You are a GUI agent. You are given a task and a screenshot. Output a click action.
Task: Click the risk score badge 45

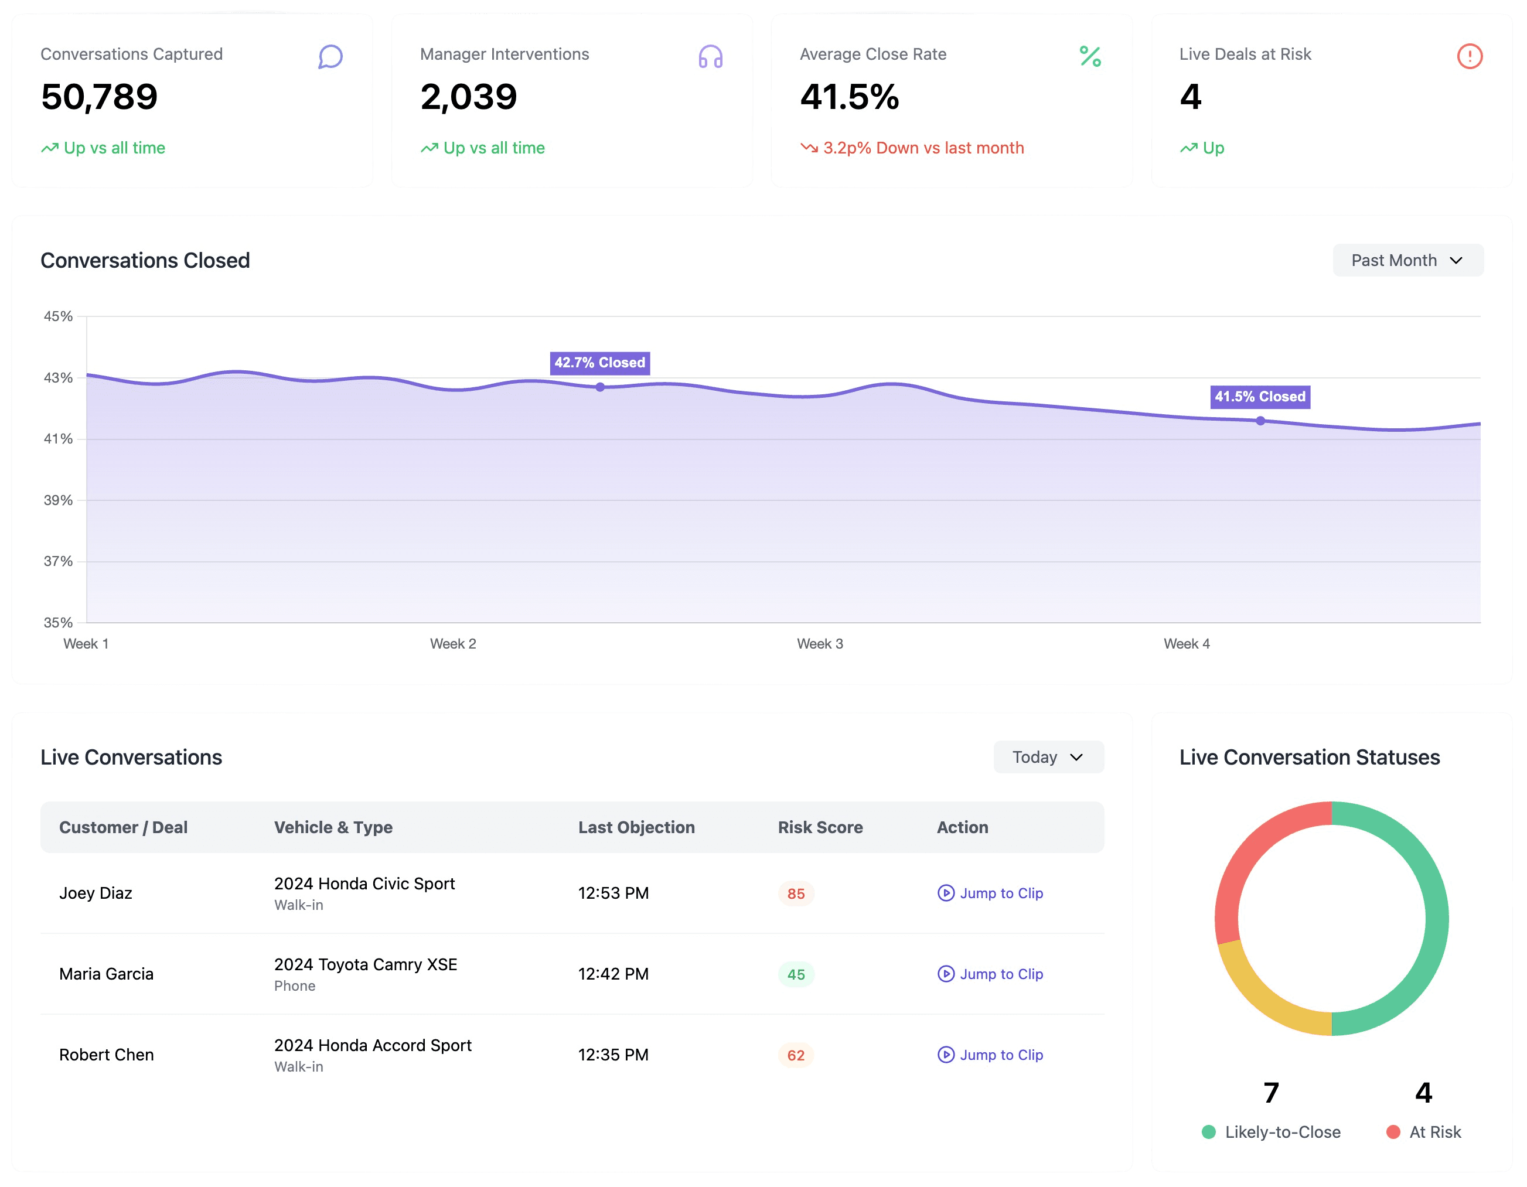(x=796, y=975)
